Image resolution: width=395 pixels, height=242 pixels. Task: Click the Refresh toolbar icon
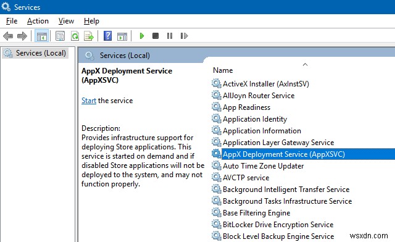tap(75, 36)
